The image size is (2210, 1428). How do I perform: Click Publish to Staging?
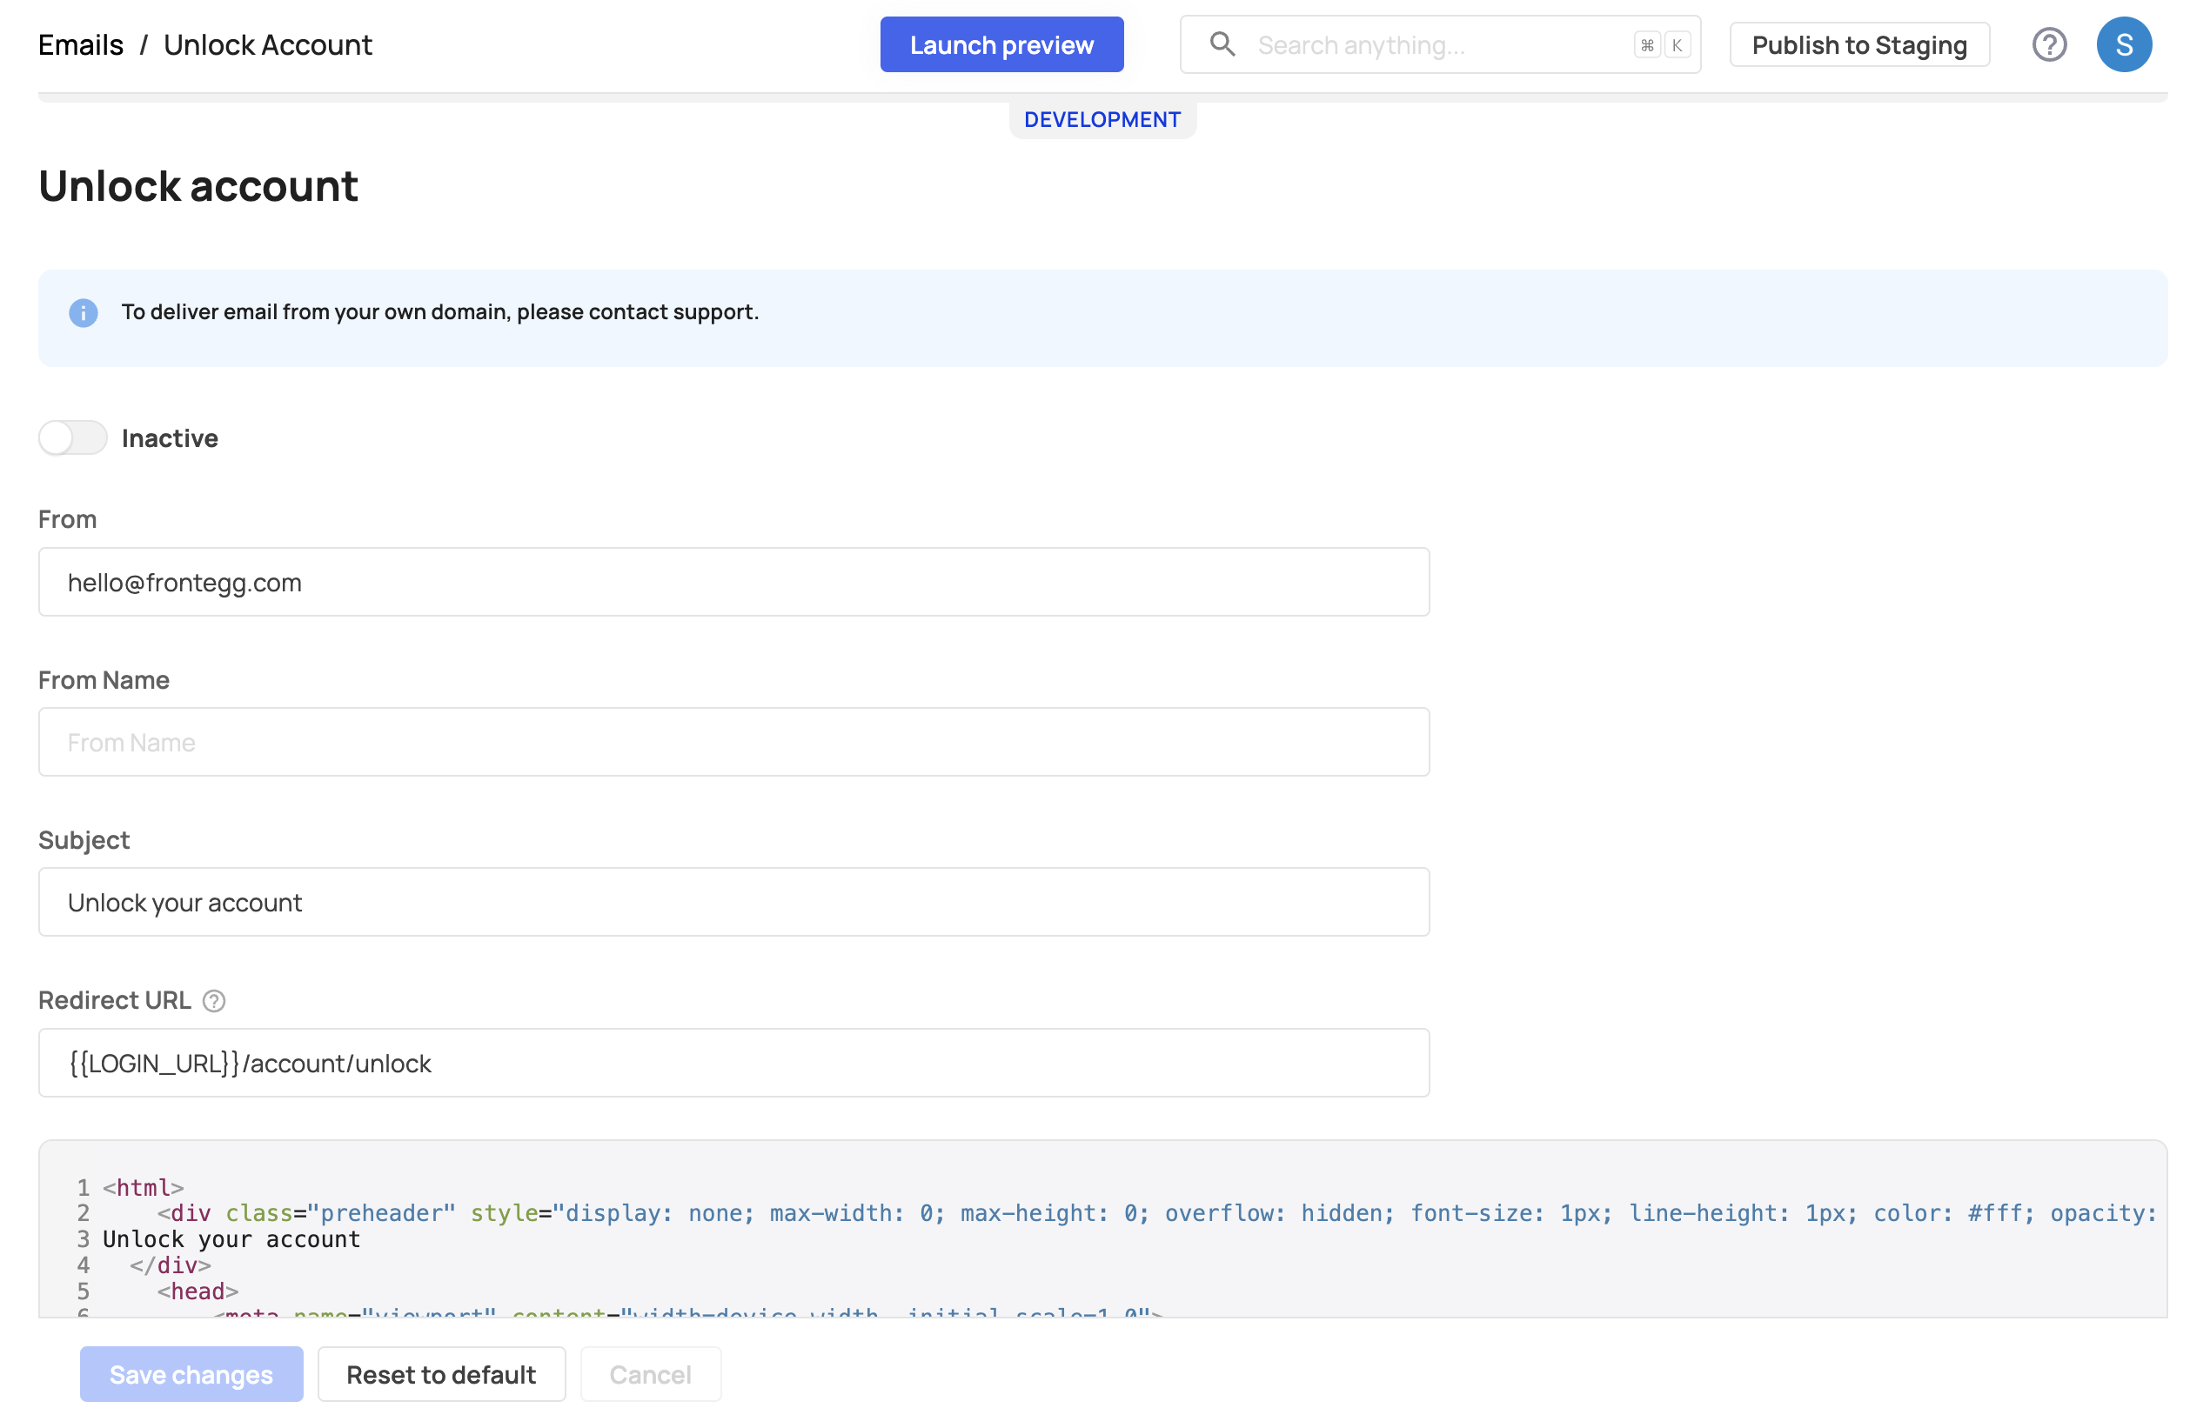(x=1858, y=43)
